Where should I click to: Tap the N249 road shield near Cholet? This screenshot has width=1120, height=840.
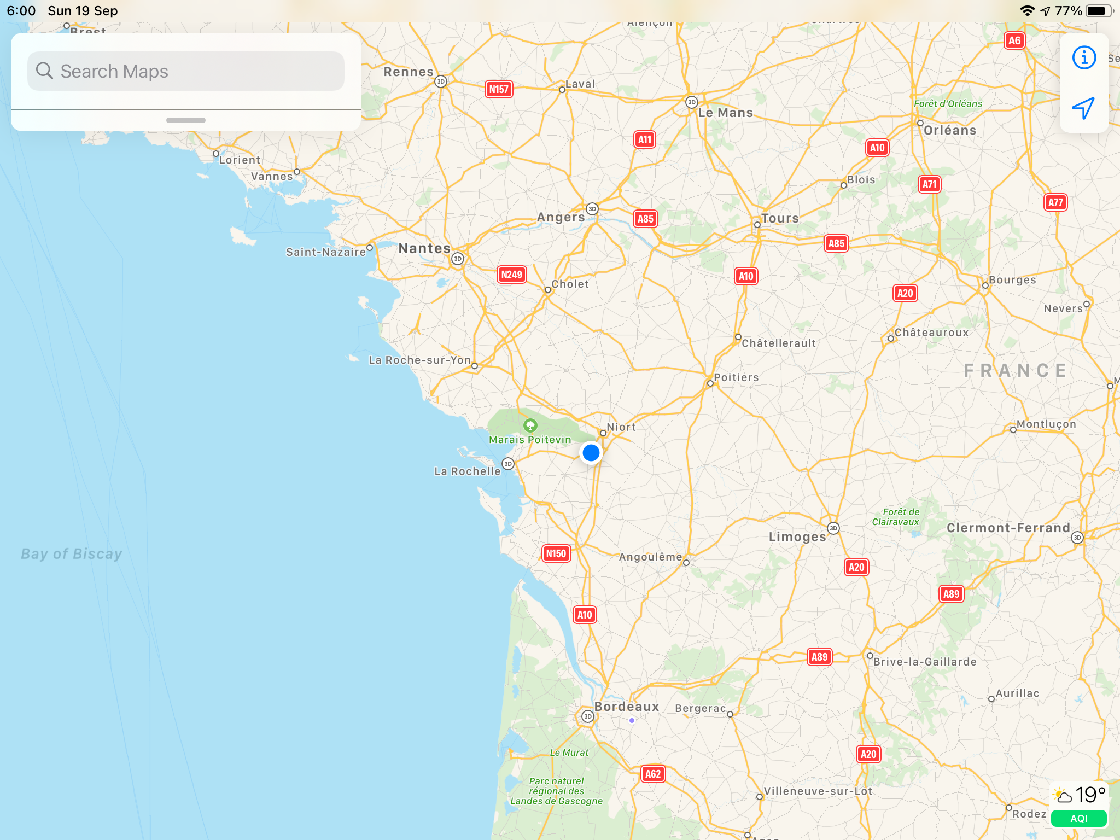click(x=512, y=275)
